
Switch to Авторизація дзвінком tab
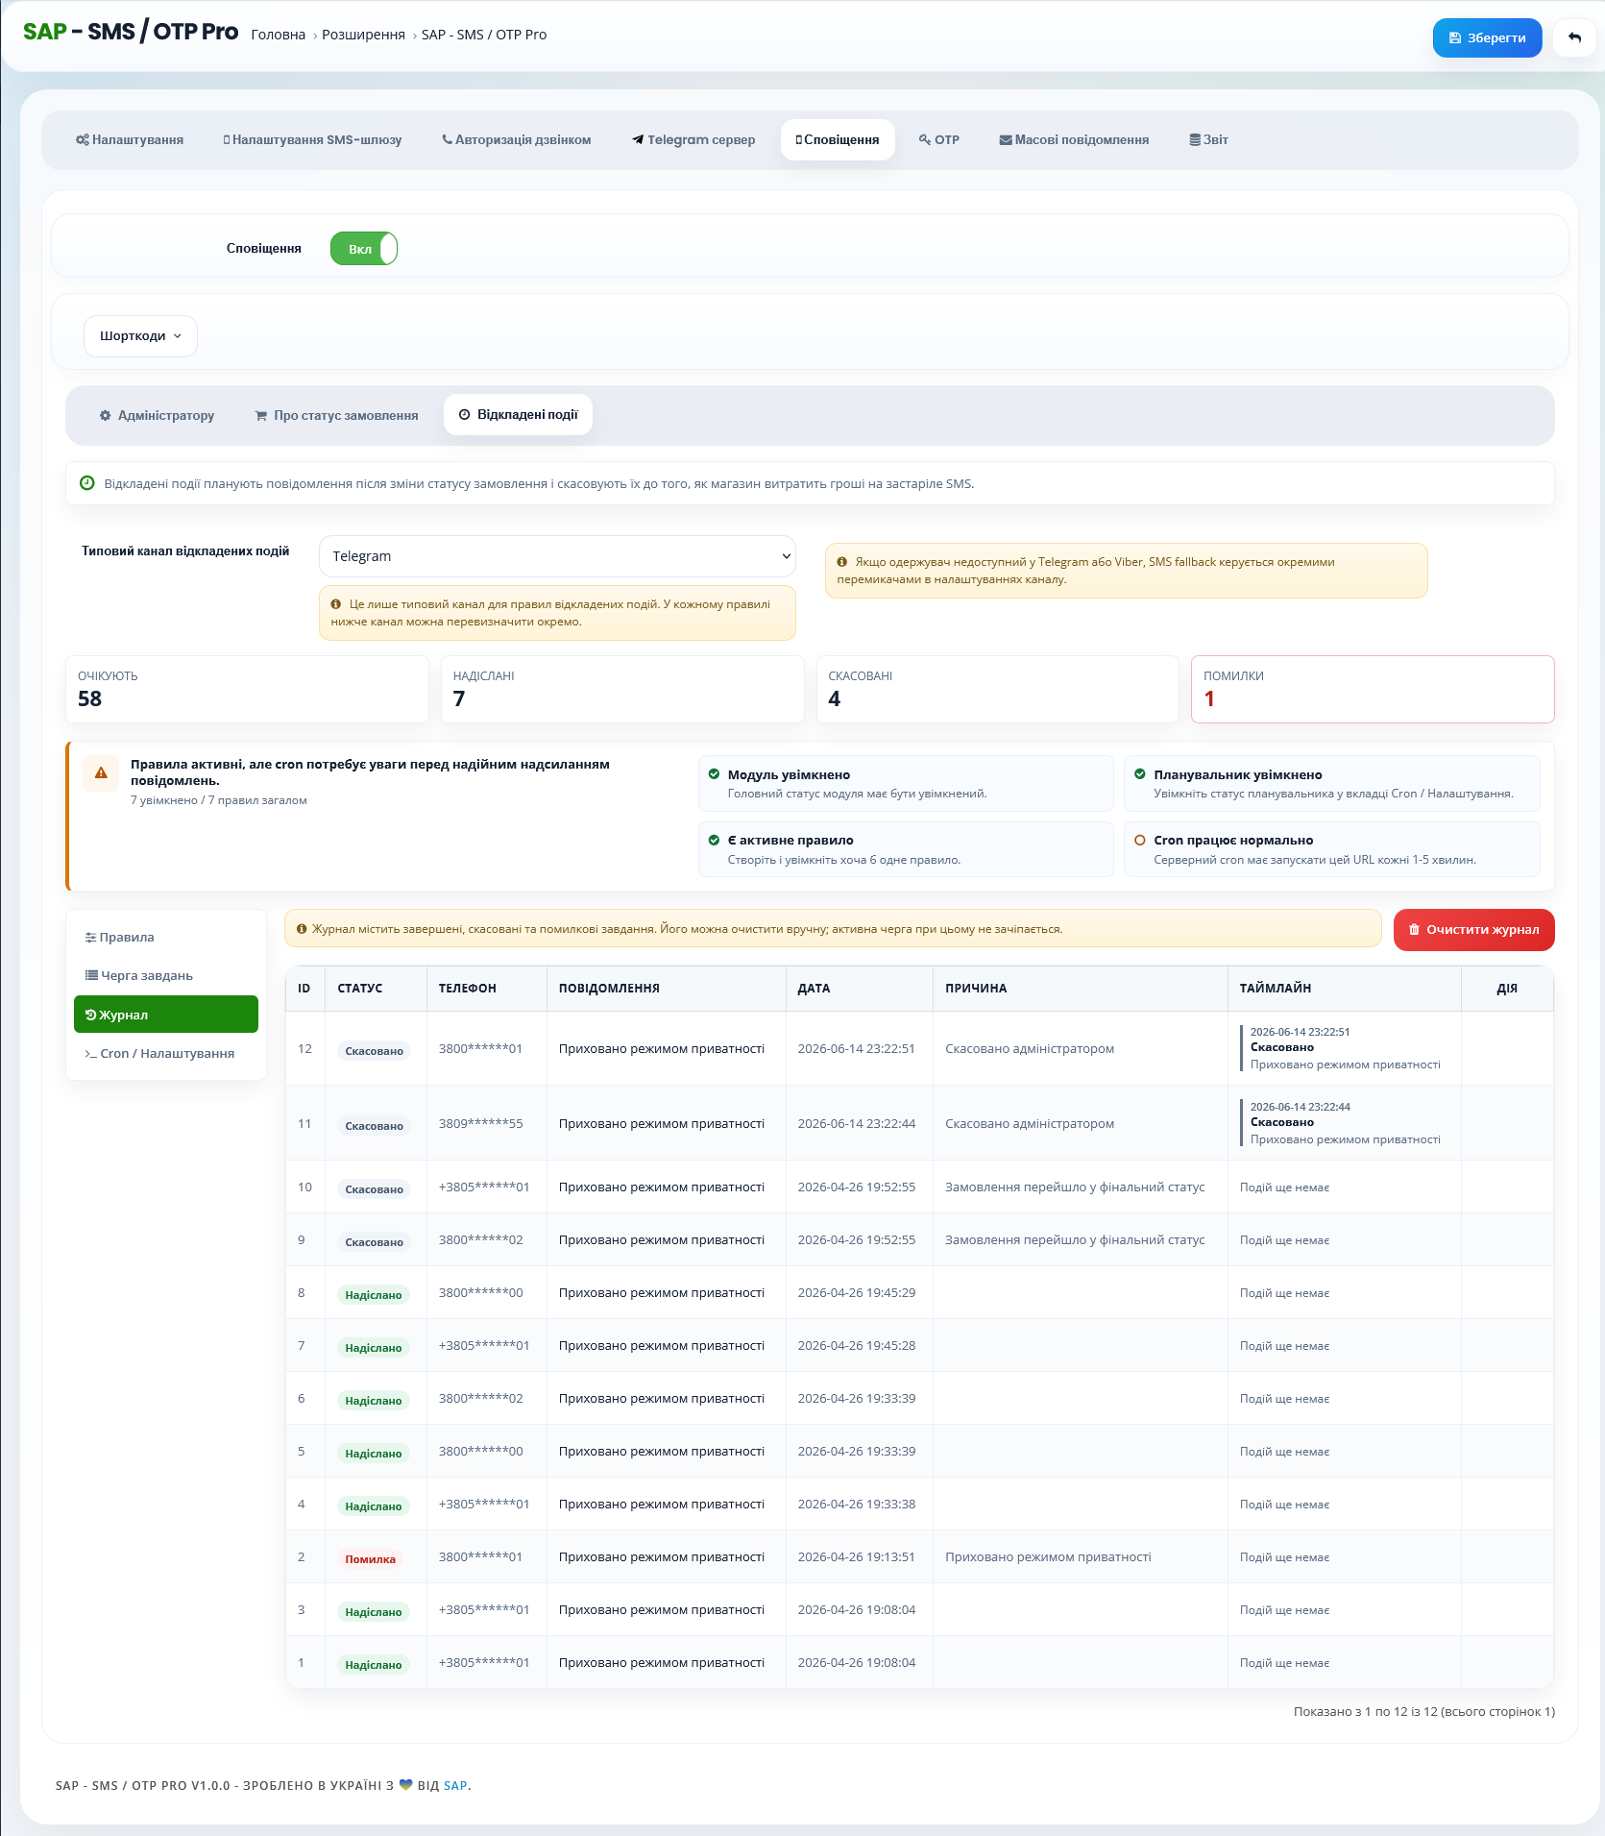pyautogui.click(x=517, y=139)
